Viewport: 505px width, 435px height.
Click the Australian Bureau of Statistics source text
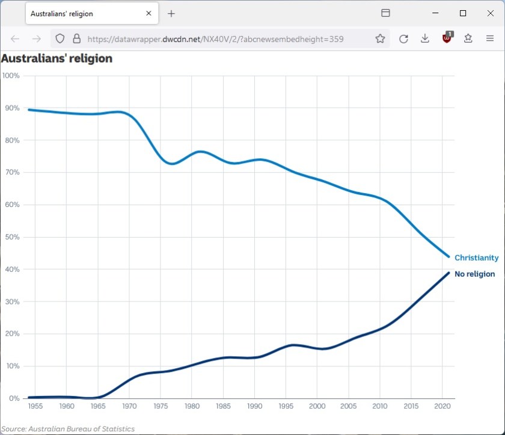(x=67, y=429)
